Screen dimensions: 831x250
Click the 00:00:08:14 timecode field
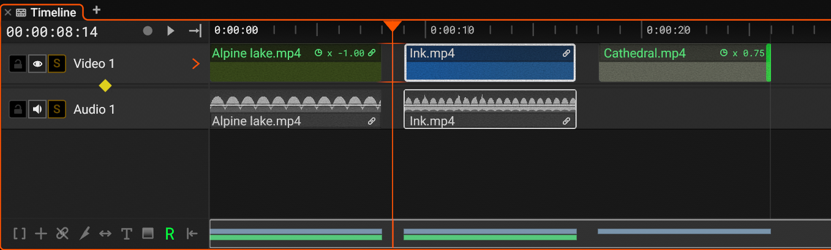pos(52,32)
